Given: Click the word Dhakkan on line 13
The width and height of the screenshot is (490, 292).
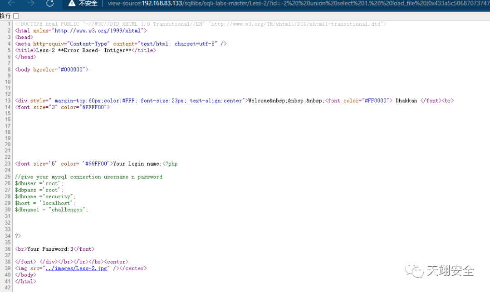Looking at the screenshot, I should (406, 101).
